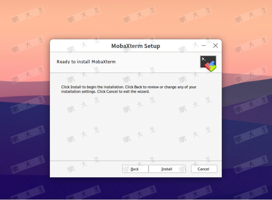This screenshot has height=200, width=272.
Task: Click the MobaXterm Setup title text
Action: 136,46
